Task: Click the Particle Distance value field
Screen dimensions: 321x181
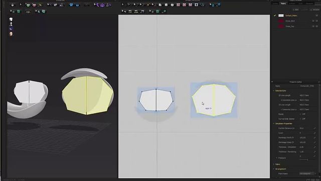Action: [305, 128]
